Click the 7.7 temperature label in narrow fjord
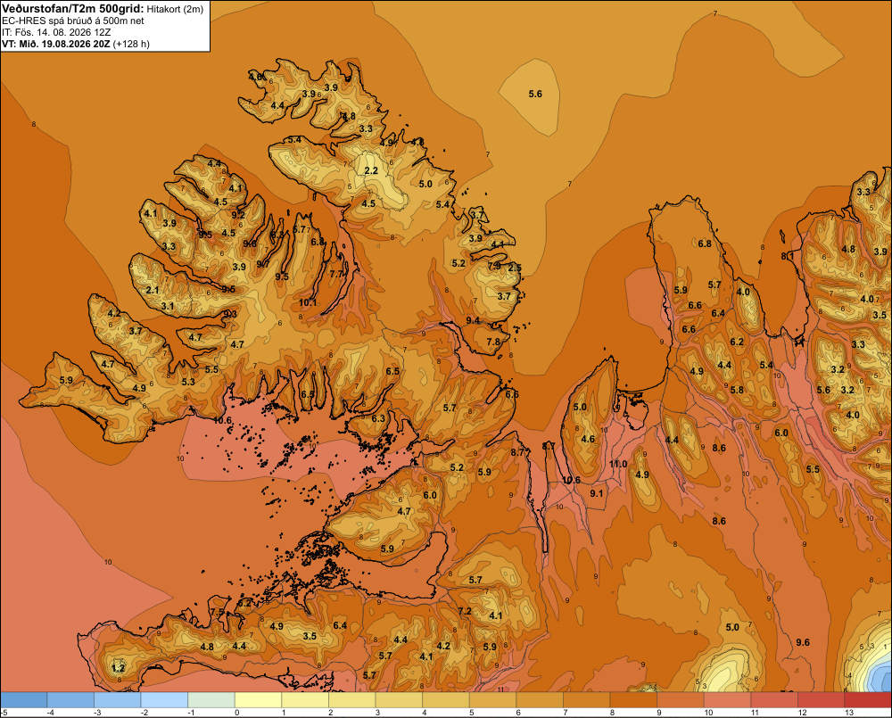 (337, 274)
